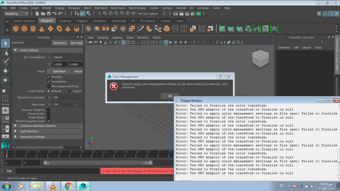Click the Combine meshes shelf icon
This screenshot has height=191, width=340.
pyautogui.click(x=88, y=28)
